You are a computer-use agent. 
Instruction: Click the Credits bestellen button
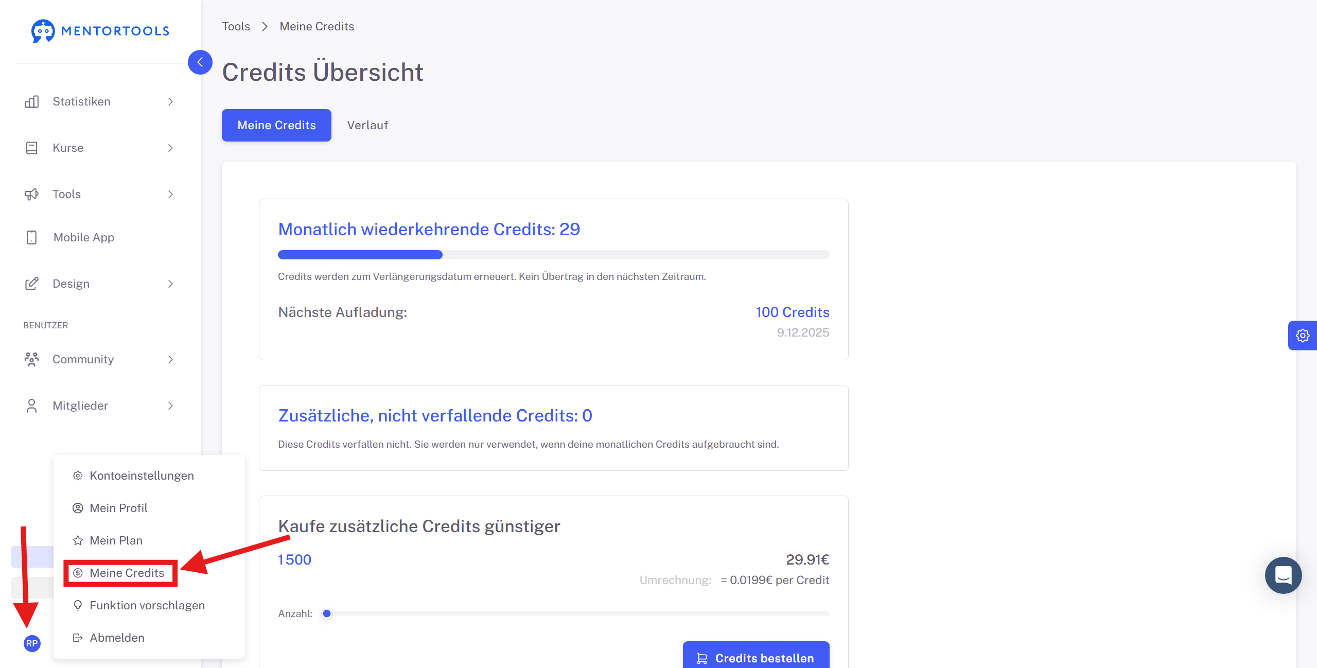tap(756, 656)
